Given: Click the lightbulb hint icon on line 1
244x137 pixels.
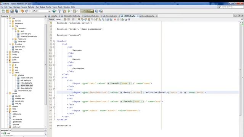Looking at the screenshot, I should pyautogui.click(x=51, y=23).
